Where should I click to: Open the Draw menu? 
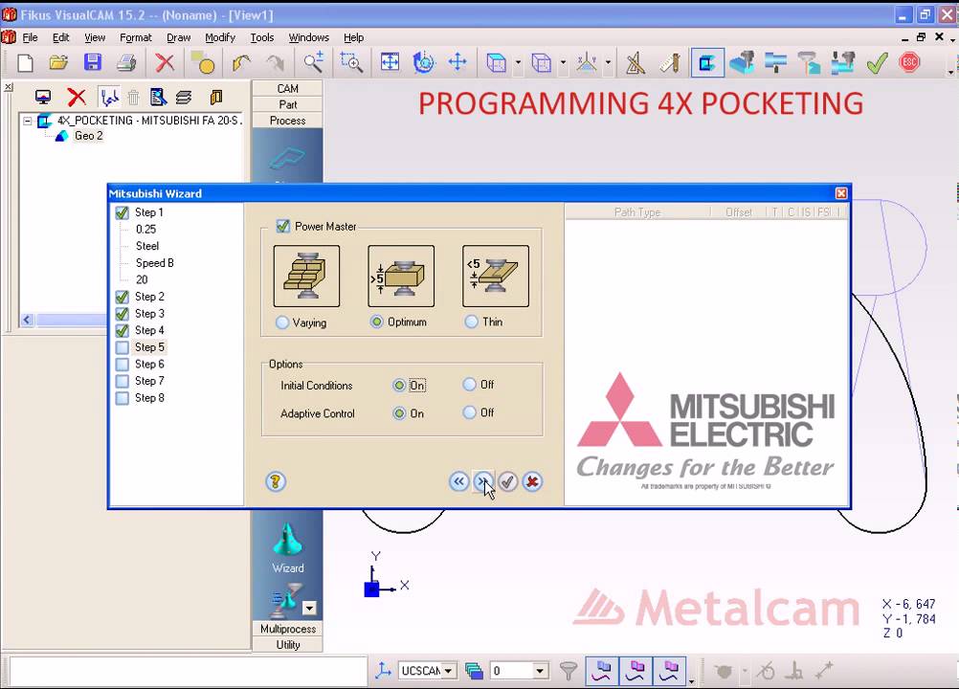coord(179,37)
